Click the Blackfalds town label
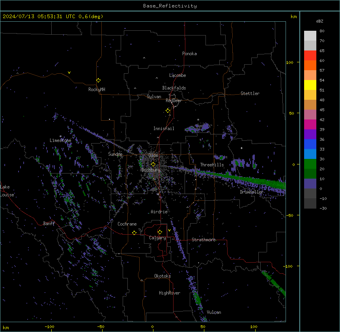Screen dimensions: 340x332 point(174,88)
